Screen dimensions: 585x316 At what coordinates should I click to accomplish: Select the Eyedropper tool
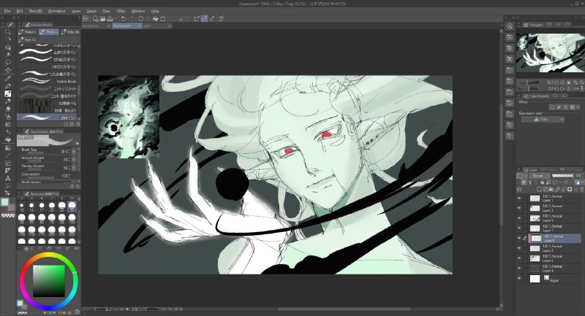(x=8, y=78)
